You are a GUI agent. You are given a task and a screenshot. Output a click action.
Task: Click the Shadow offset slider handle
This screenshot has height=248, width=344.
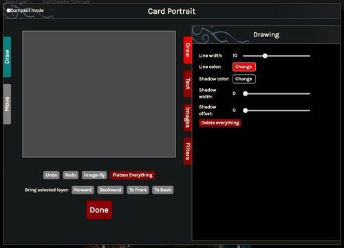(246, 111)
